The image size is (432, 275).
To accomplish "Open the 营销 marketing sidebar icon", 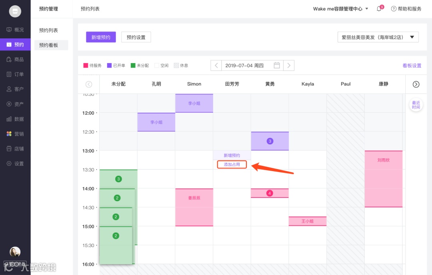I will (9, 134).
